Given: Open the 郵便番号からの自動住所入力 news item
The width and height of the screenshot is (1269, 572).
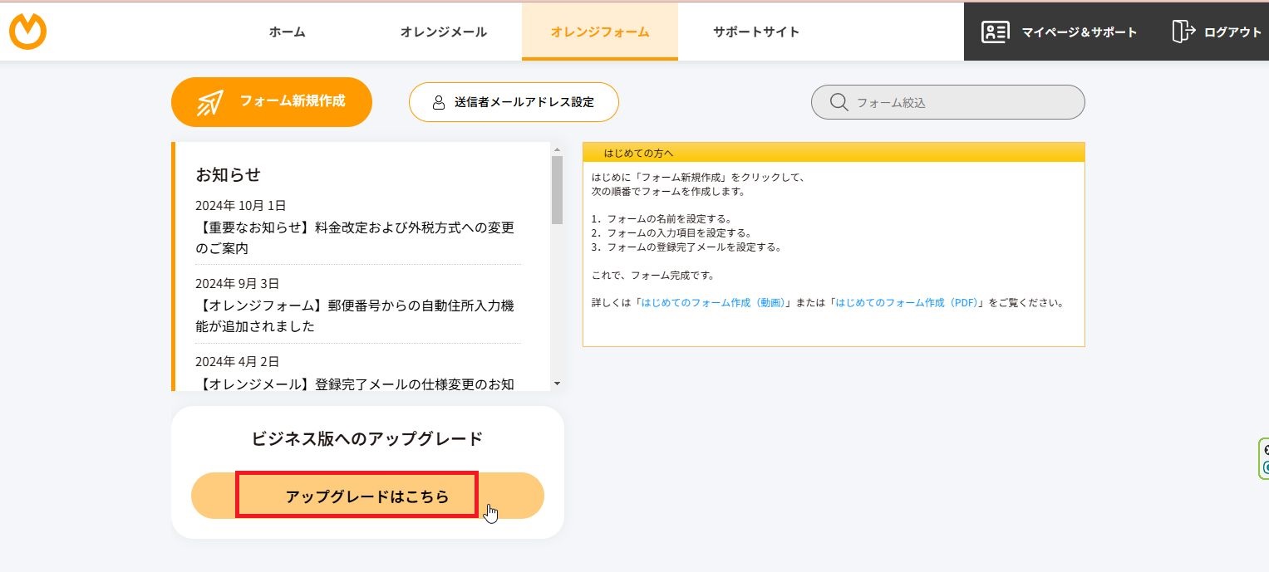Looking at the screenshot, I should coord(355,315).
